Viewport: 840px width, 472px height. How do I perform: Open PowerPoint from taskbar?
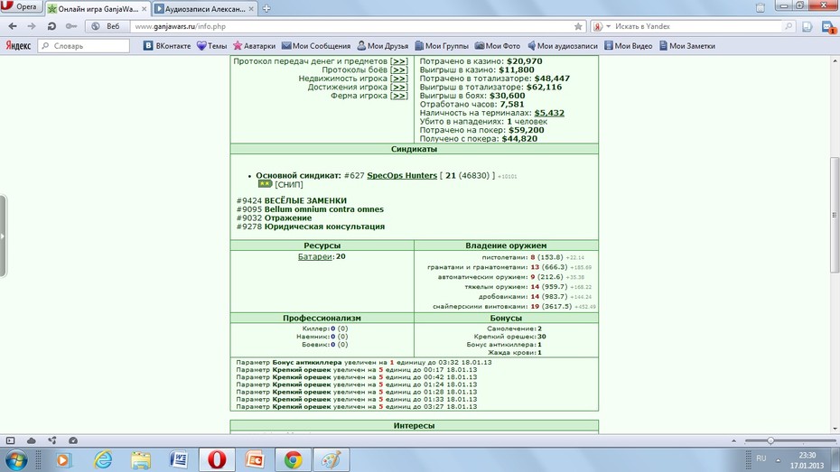[255, 460]
